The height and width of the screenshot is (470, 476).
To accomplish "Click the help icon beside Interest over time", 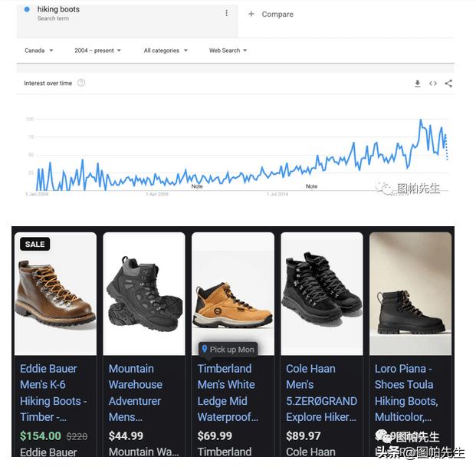I will coord(81,83).
